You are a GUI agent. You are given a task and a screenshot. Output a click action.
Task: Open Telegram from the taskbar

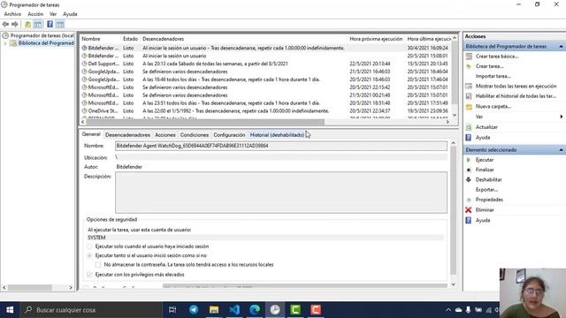point(194,310)
